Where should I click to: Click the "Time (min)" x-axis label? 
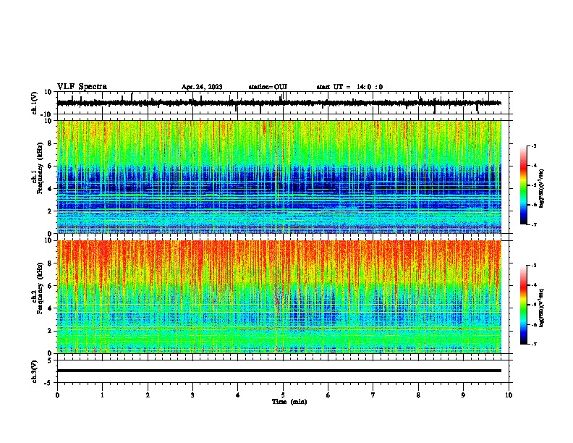tap(289, 402)
